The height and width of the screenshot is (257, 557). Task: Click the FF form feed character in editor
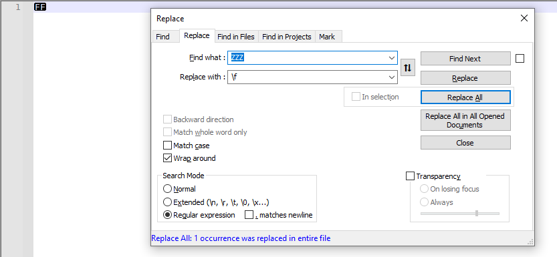click(x=40, y=7)
